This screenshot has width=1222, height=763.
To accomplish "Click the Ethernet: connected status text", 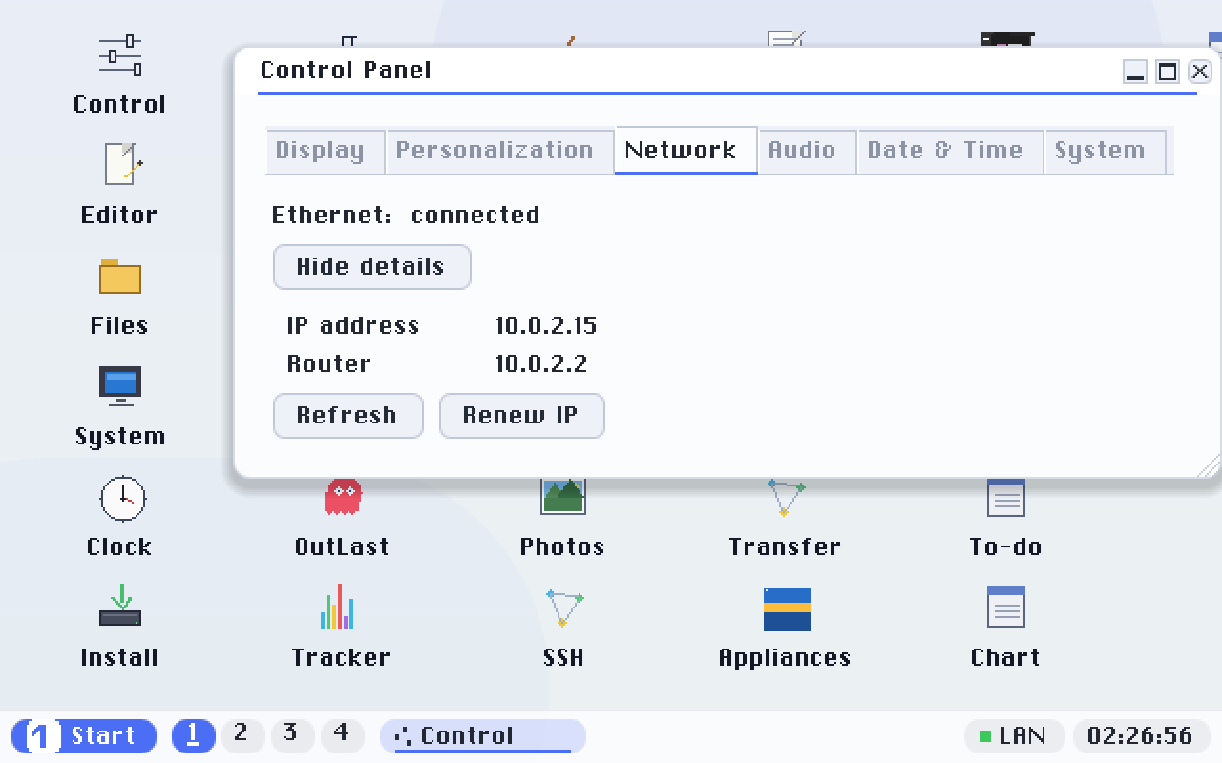I will click(x=406, y=216).
